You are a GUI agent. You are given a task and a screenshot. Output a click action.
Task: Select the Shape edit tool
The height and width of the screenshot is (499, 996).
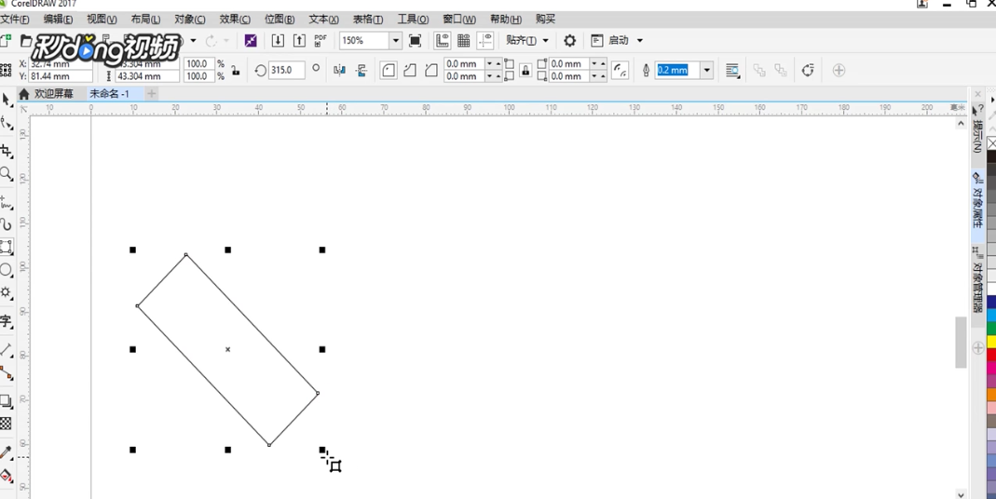coord(7,123)
